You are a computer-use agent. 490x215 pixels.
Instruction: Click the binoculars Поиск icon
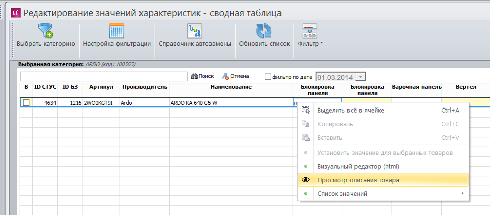click(x=195, y=76)
